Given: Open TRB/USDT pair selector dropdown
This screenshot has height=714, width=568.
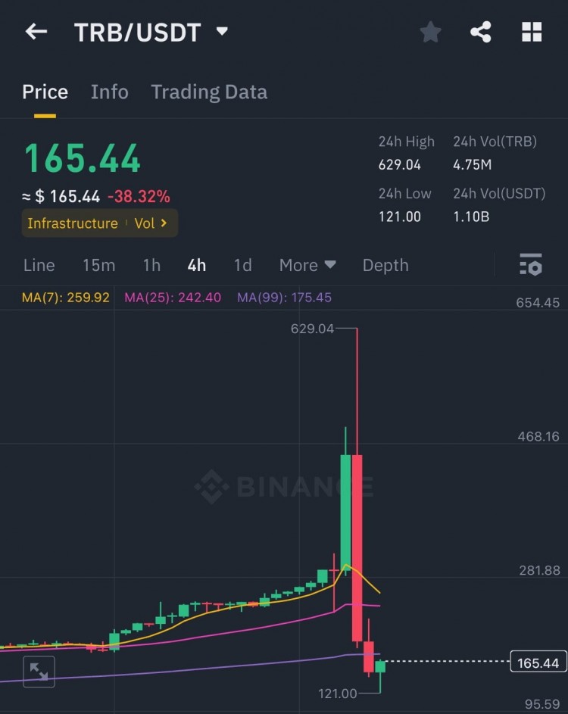Looking at the screenshot, I should click(222, 32).
